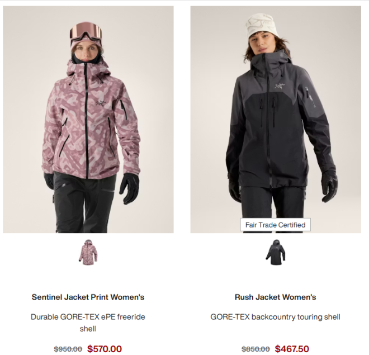Click the $570.00 sale price

click(105, 349)
